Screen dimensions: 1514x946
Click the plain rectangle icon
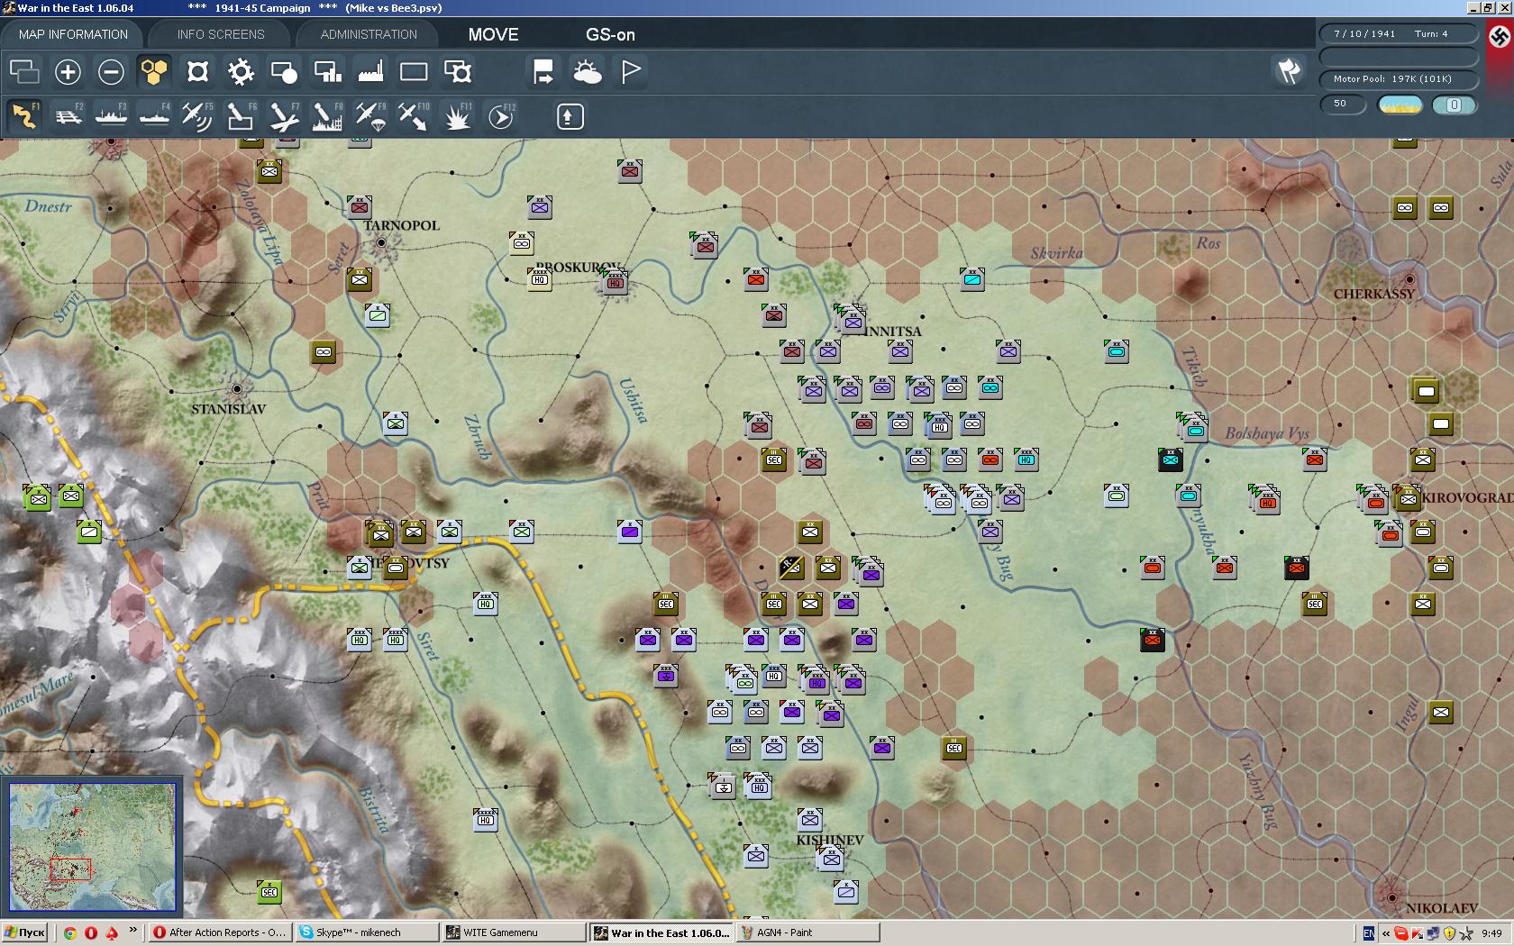point(414,71)
